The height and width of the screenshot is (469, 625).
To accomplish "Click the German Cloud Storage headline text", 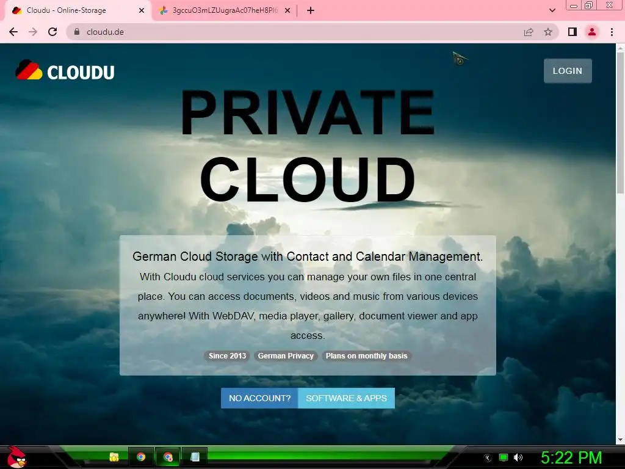I will coord(308,256).
